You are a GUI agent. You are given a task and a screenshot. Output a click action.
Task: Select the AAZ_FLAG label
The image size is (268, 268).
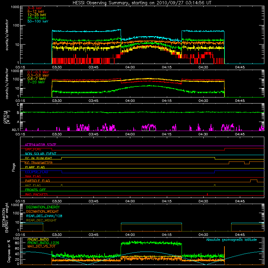33,185
